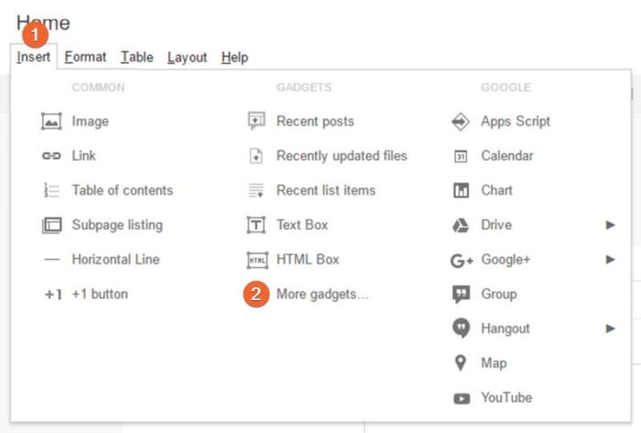Viewport: 641px width, 433px height.
Task: Select the Chart icon
Action: (462, 190)
